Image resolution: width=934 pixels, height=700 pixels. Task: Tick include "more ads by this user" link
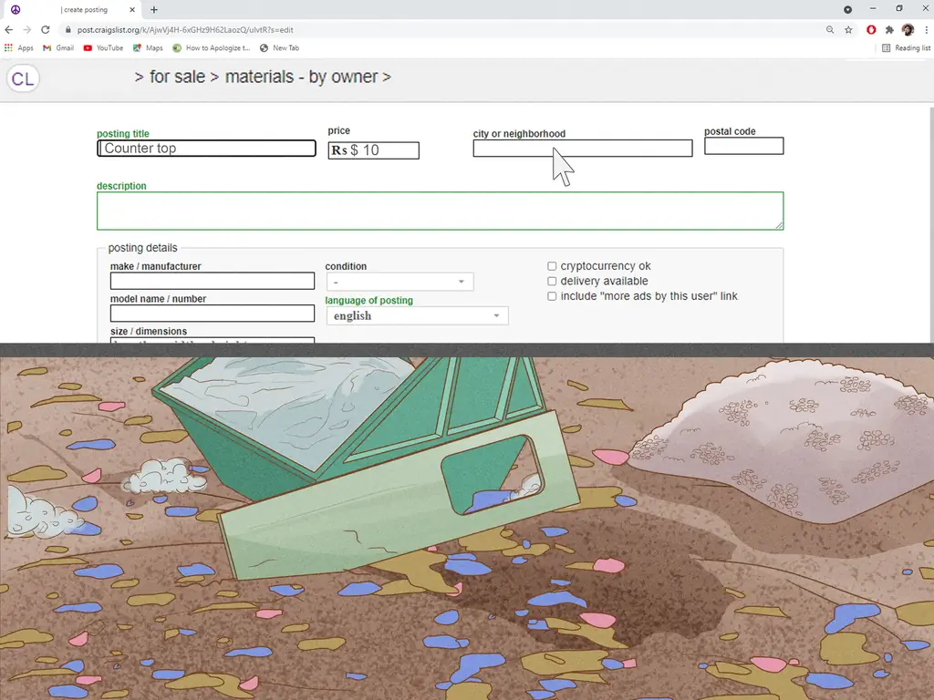552,296
